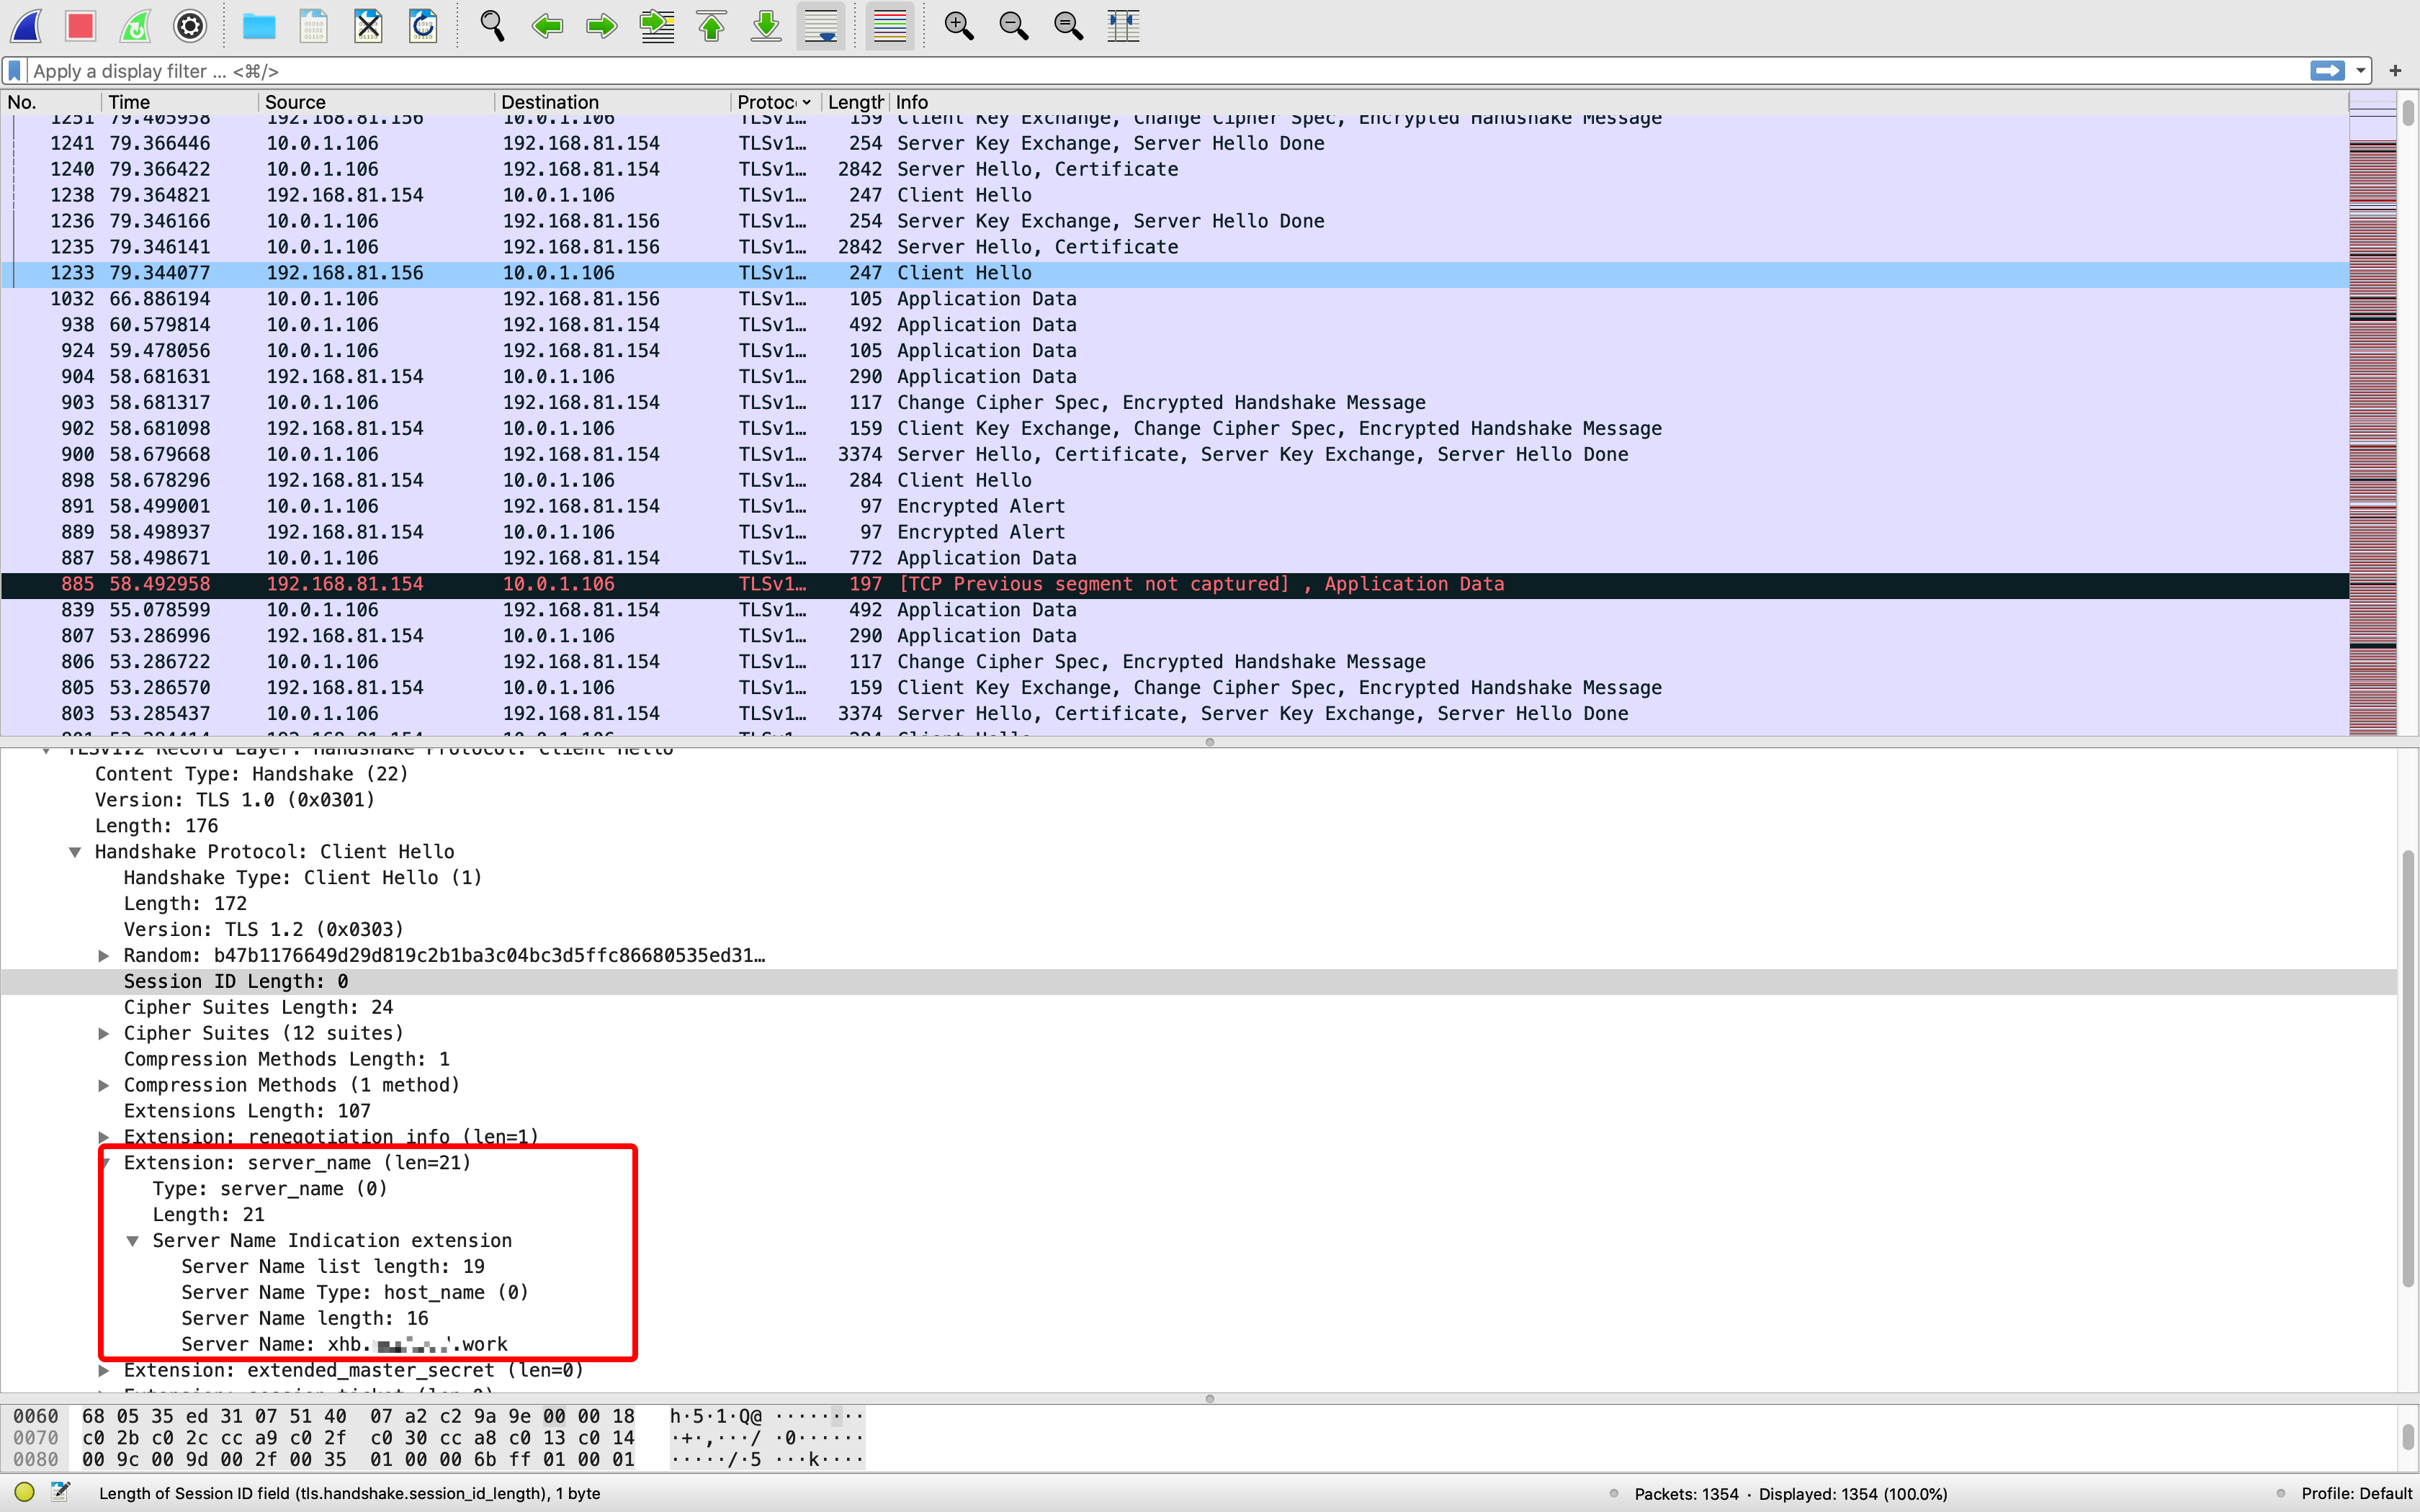Viewport: 2420px width, 1512px height.
Task: Stop the running capture with red square
Action: click(x=80, y=26)
